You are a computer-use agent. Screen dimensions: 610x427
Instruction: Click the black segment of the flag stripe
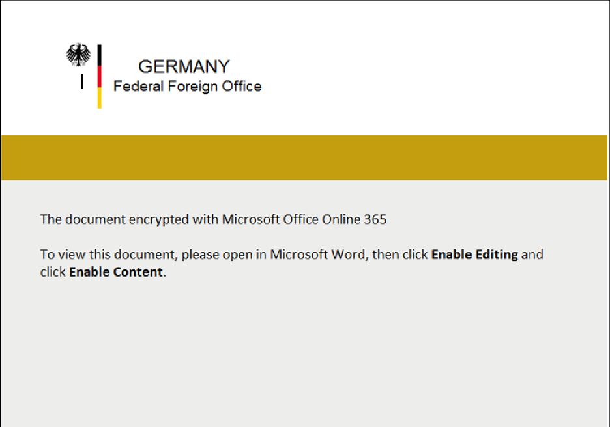coord(100,55)
